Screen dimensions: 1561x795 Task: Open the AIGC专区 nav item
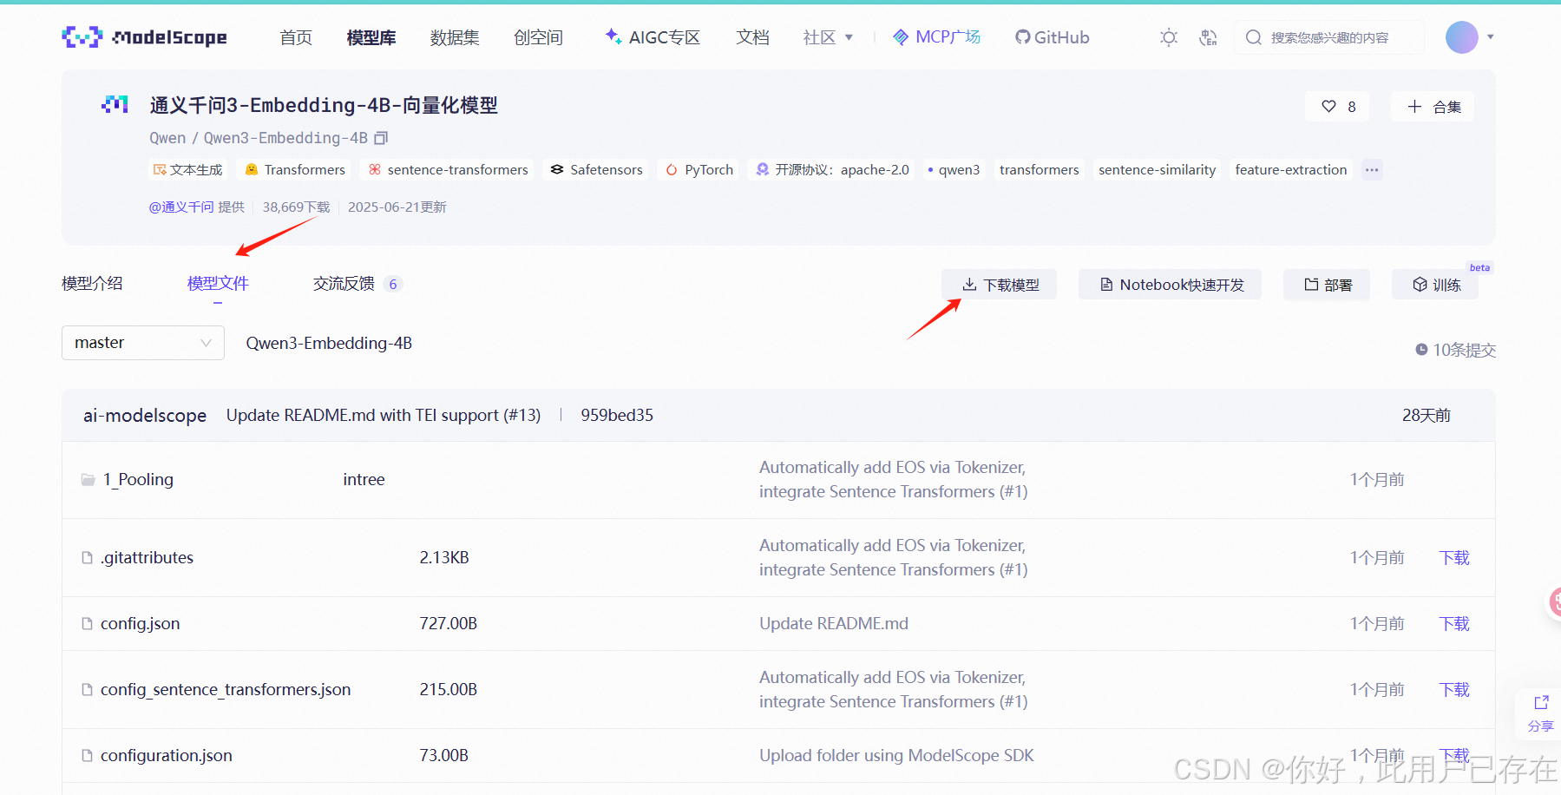point(653,37)
